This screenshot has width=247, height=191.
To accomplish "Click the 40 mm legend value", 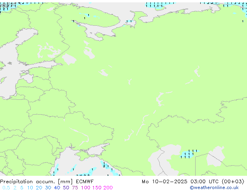I will [x=57, y=188].
